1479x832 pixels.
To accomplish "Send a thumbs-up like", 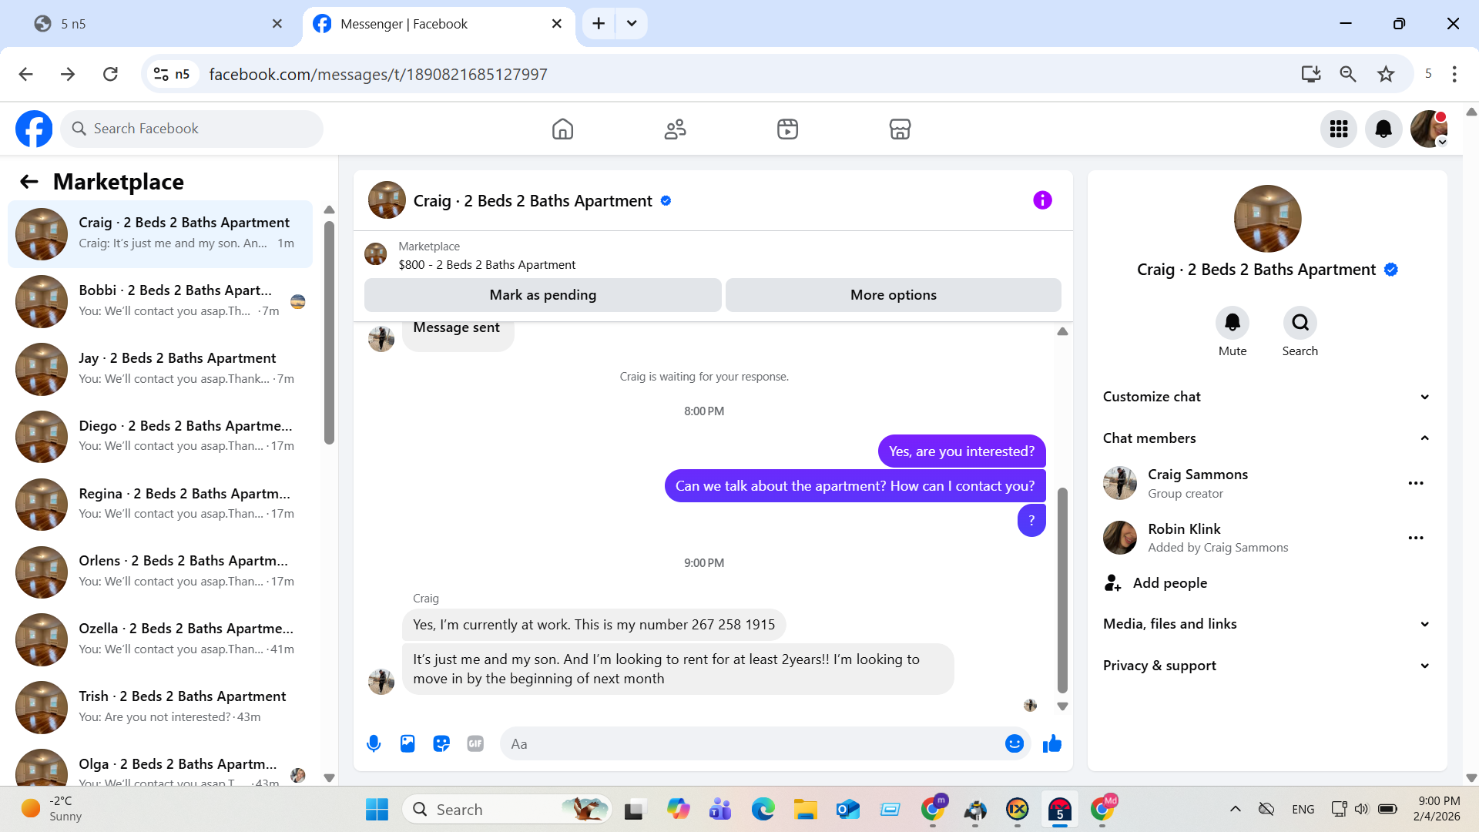I will (x=1051, y=743).
